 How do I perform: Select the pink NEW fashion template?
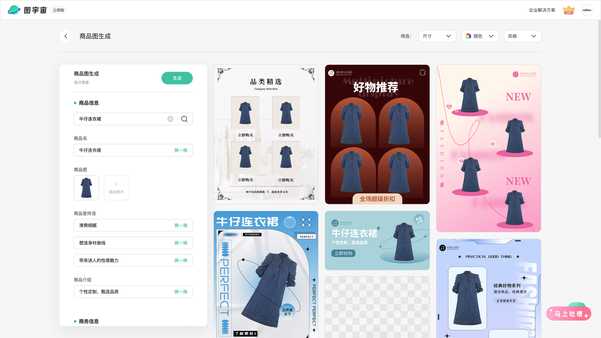(488, 148)
